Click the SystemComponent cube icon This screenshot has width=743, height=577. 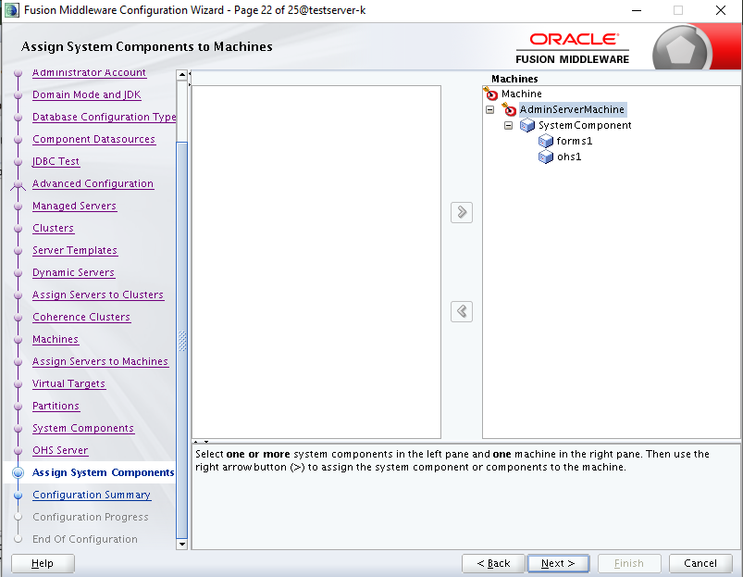527,125
